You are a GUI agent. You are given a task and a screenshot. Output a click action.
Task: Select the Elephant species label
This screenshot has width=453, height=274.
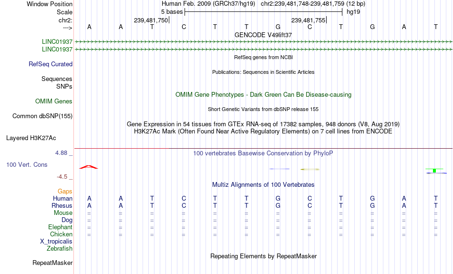tap(60, 227)
